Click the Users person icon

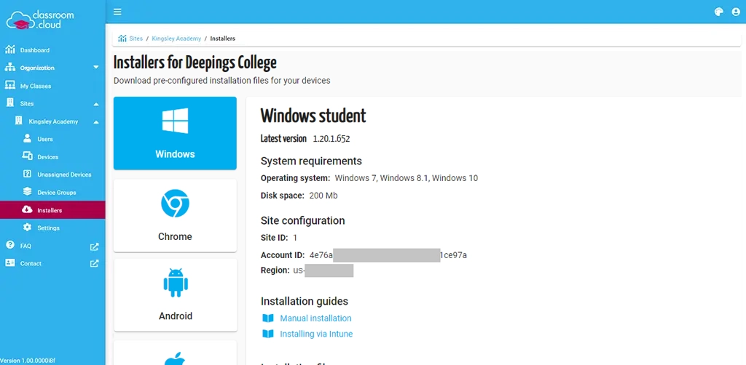coord(27,139)
